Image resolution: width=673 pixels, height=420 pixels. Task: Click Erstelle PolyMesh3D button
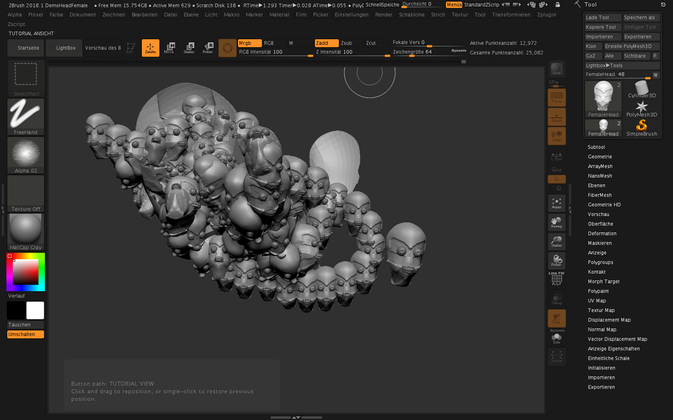click(631, 46)
